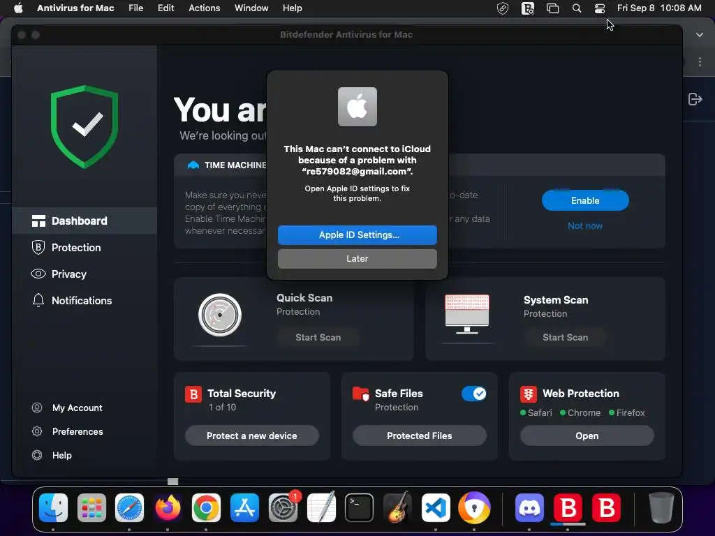Click the Apple logo in the iCloud dialog

coord(357,107)
